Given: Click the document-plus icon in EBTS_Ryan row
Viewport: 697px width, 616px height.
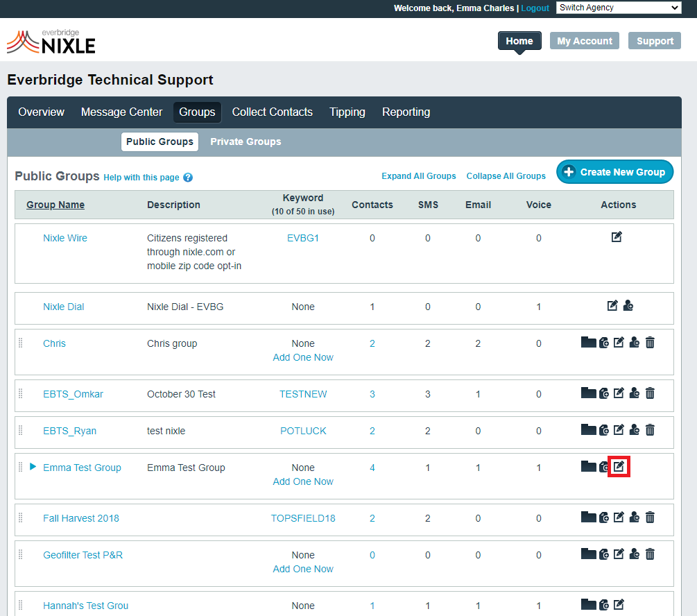Looking at the screenshot, I should 603,430.
